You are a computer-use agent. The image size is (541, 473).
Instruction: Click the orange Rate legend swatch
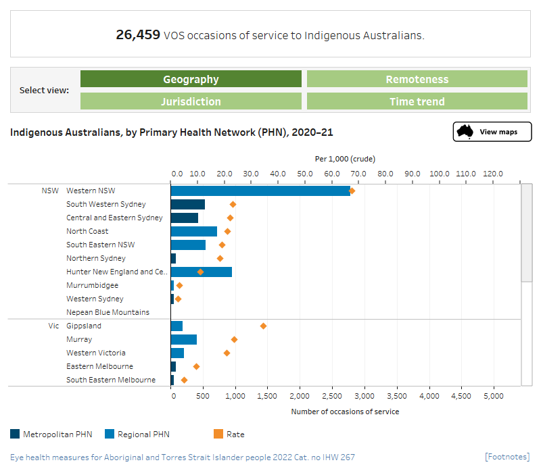(x=218, y=434)
